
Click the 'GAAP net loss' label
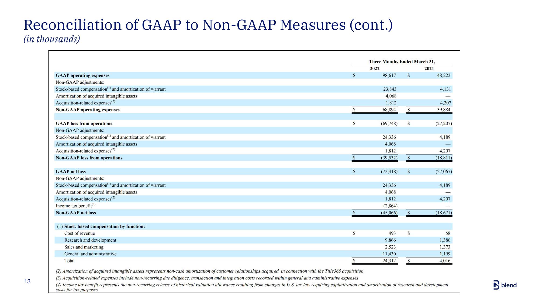point(71,172)
